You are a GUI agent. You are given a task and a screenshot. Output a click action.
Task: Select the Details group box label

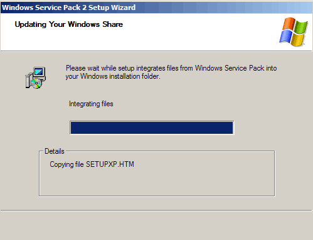pyautogui.click(x=55, y=151)
